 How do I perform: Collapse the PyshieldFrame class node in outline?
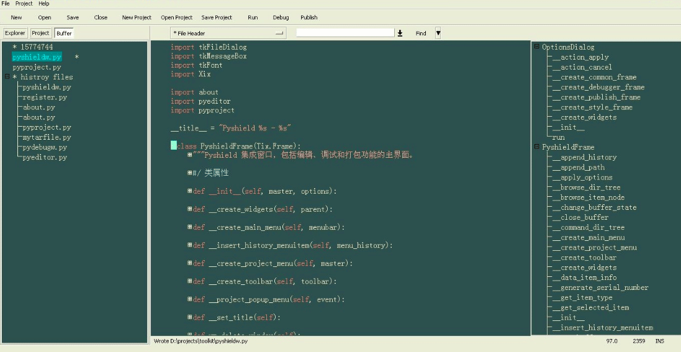click(537, 147)
